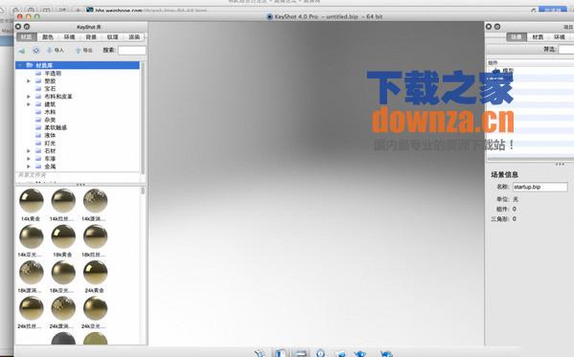Select the 18k亚光 material sphere
This screenshot has height=357, width=574.
(x=63, y=272)
